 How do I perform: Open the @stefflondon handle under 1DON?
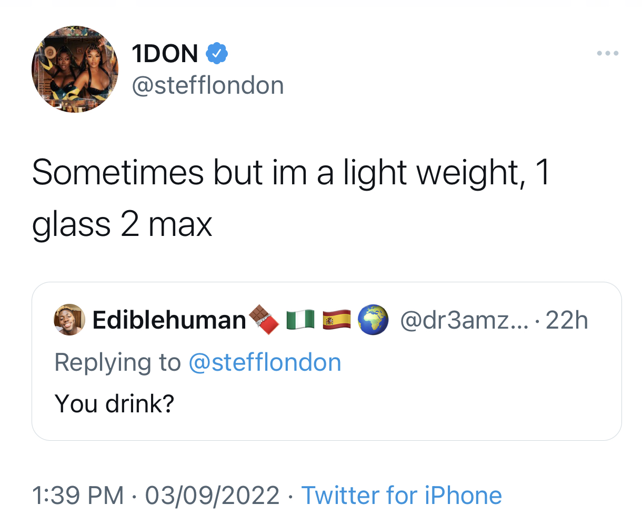pyautogui.click(x=208, y=85)
